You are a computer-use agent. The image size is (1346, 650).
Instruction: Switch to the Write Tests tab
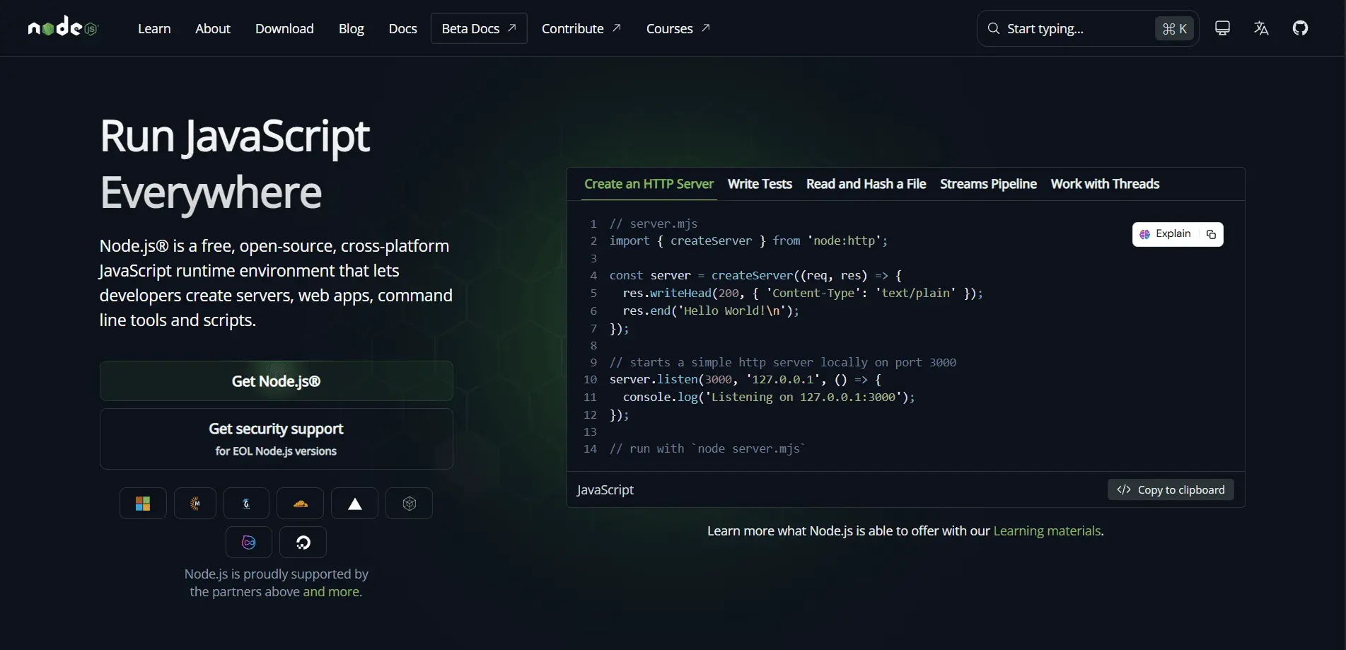760,184
